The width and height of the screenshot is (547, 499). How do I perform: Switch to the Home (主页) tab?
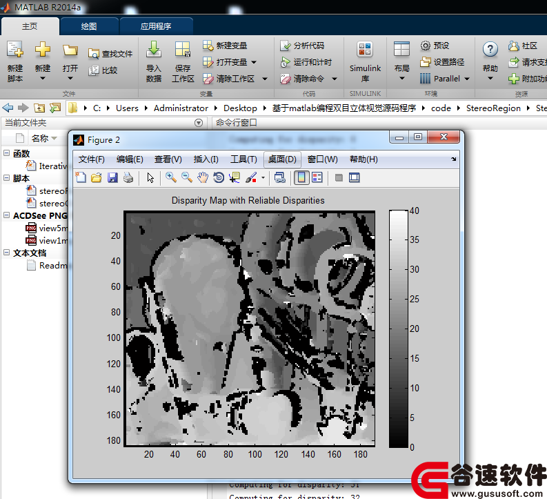(30, 26)
